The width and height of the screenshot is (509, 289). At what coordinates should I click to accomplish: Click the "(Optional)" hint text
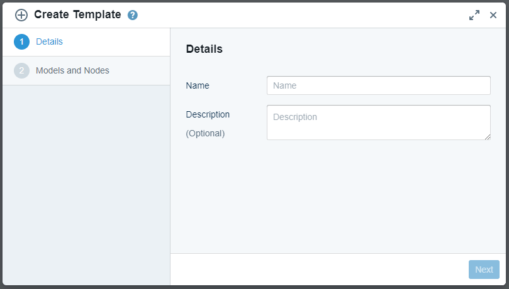pyautogui.click(x=205, y=133)
